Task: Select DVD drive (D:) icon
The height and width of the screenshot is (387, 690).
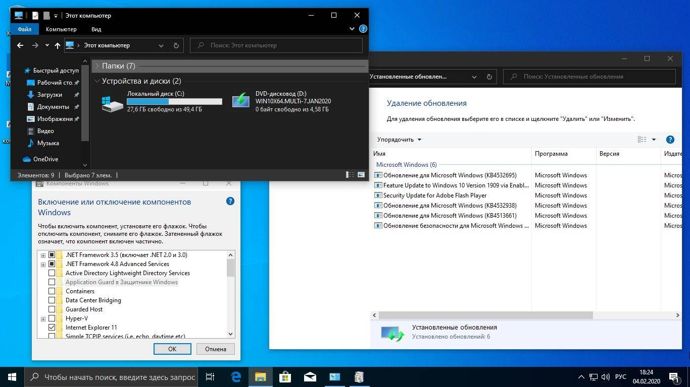Action: pyautogui.click(x=241, y=100)
